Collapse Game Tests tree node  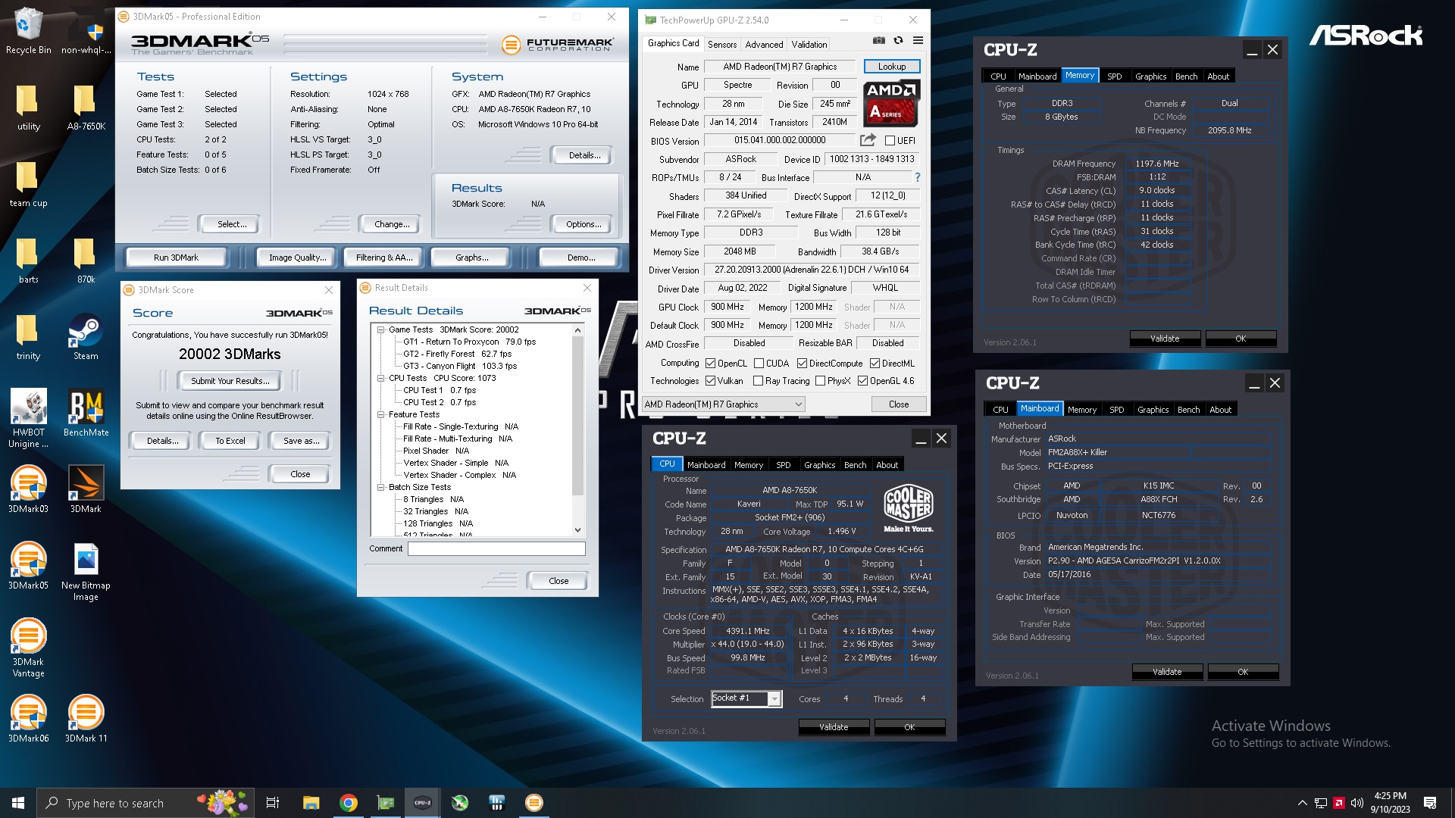[x=381, y=329]
